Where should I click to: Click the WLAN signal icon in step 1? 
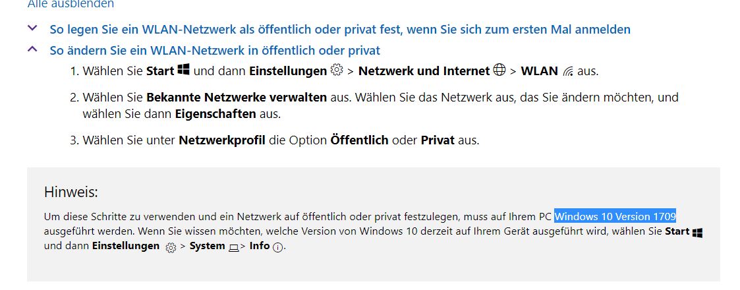tap(568, 72)
